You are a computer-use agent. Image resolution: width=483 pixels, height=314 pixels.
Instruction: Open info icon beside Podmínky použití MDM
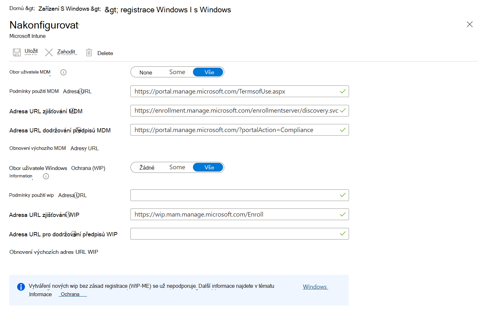[x=82, y=91]
